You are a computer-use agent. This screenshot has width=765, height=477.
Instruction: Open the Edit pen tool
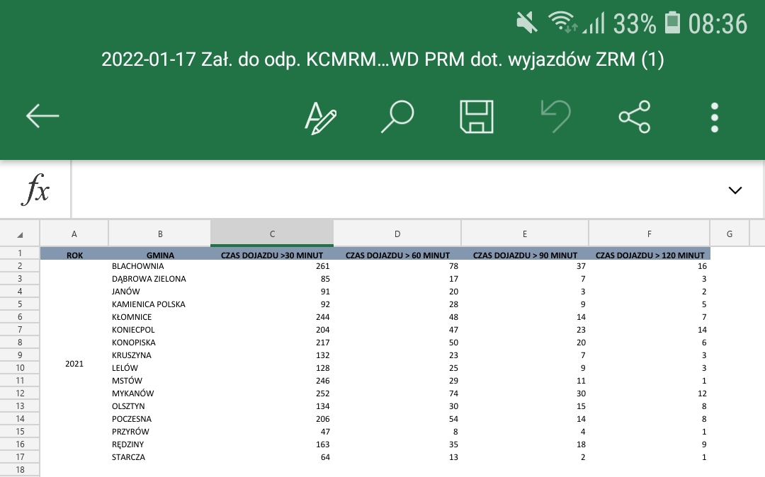click(x=320, y=117)
